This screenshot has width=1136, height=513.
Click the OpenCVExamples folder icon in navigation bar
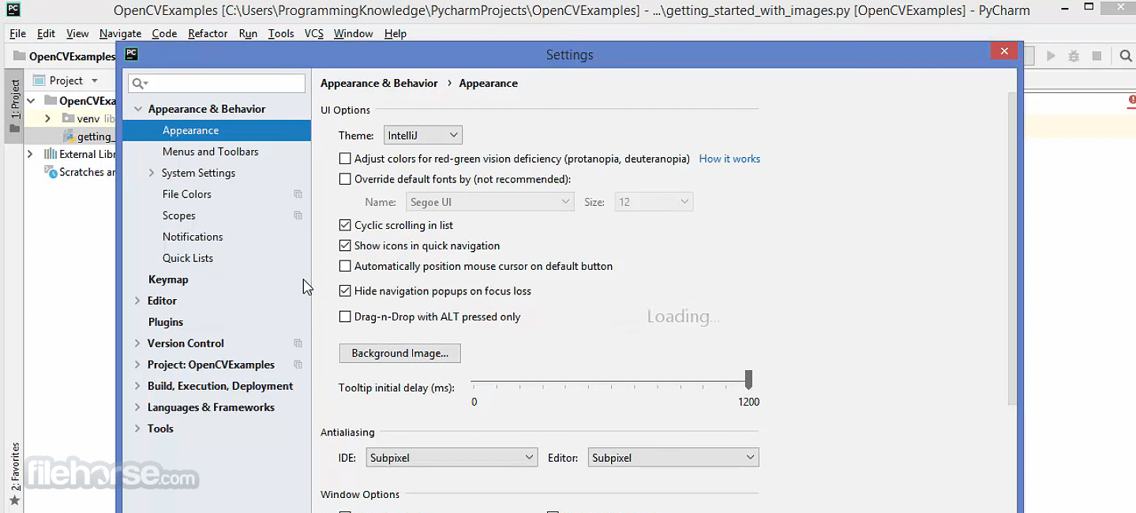tap(20, 56)
